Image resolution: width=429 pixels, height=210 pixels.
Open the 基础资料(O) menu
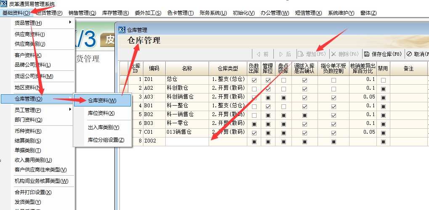[x=16, y=13]
